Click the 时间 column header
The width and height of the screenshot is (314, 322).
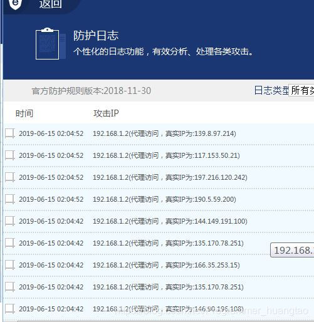point(24,113)
